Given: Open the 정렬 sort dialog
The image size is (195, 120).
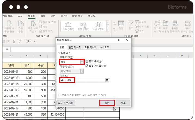Looking at the screenshot, I should 121,25.
